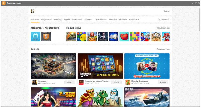Open the yellow fish match game
Viewport: 201px width, 107px height.
[82, 36]
